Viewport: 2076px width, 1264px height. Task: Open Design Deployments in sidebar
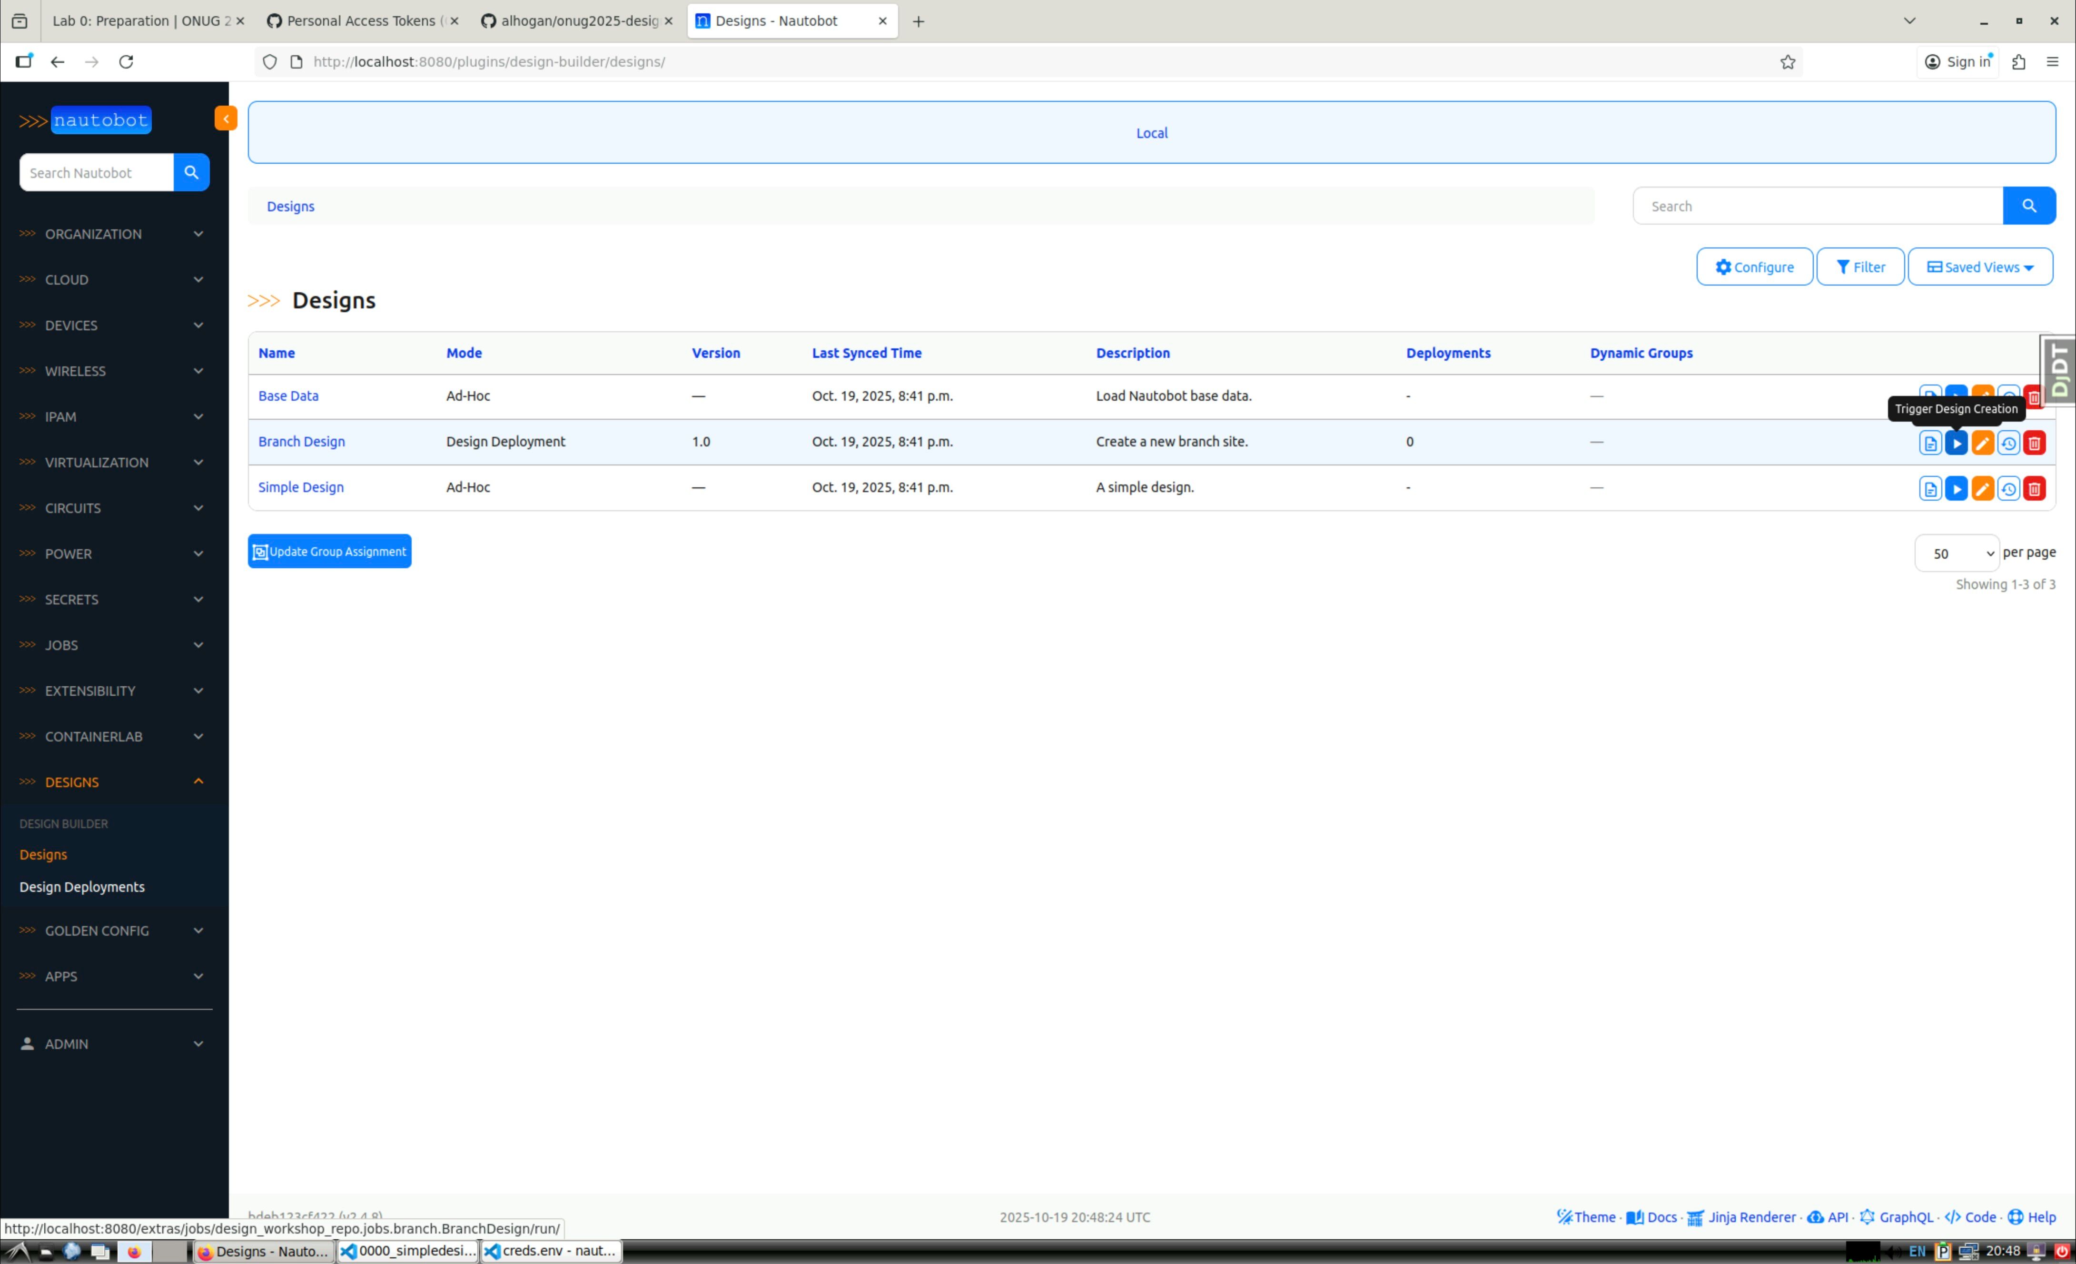(x=82, y=887)
